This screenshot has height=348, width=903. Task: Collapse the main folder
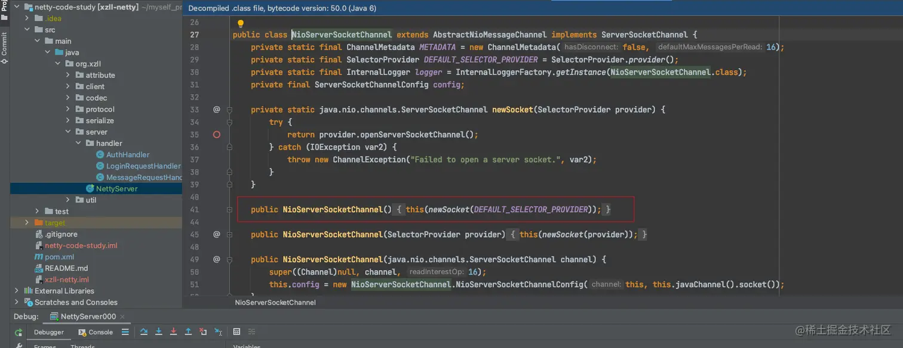pos(37,41)
